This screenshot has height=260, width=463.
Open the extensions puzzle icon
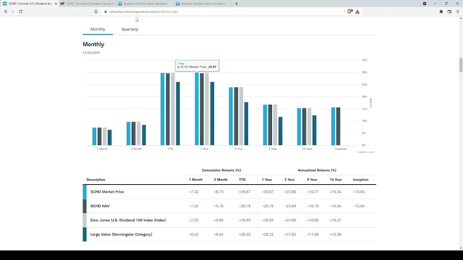[441, 12]
